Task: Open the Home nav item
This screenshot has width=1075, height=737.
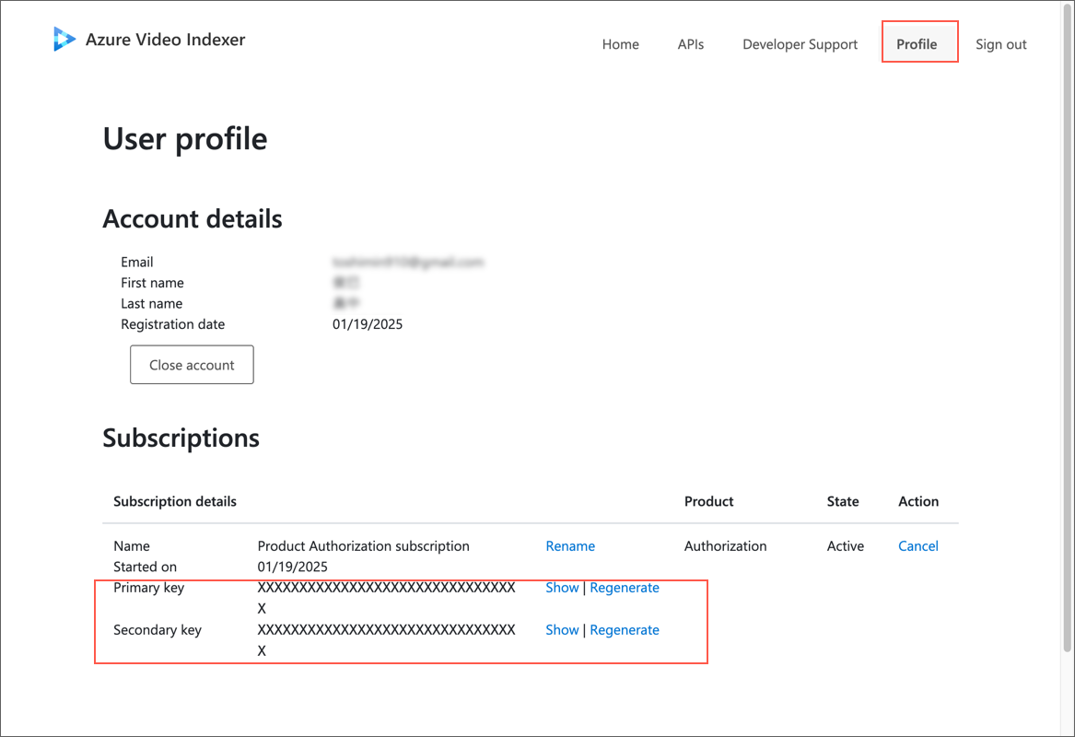Action: click(x=621, y=44)
